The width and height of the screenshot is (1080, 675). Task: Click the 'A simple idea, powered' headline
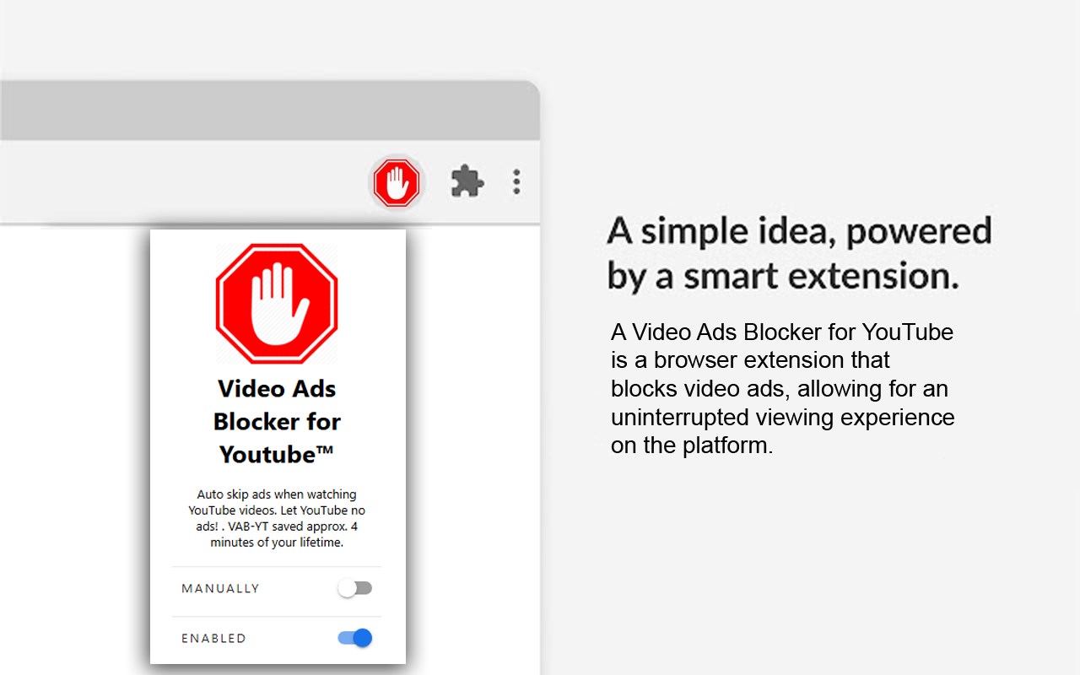tap(799, 253)
